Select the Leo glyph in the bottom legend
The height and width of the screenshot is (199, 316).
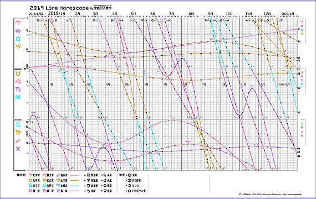click(x=44, y=175)
